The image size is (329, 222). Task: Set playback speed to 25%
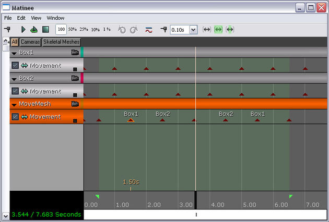[x=84, y=29]
